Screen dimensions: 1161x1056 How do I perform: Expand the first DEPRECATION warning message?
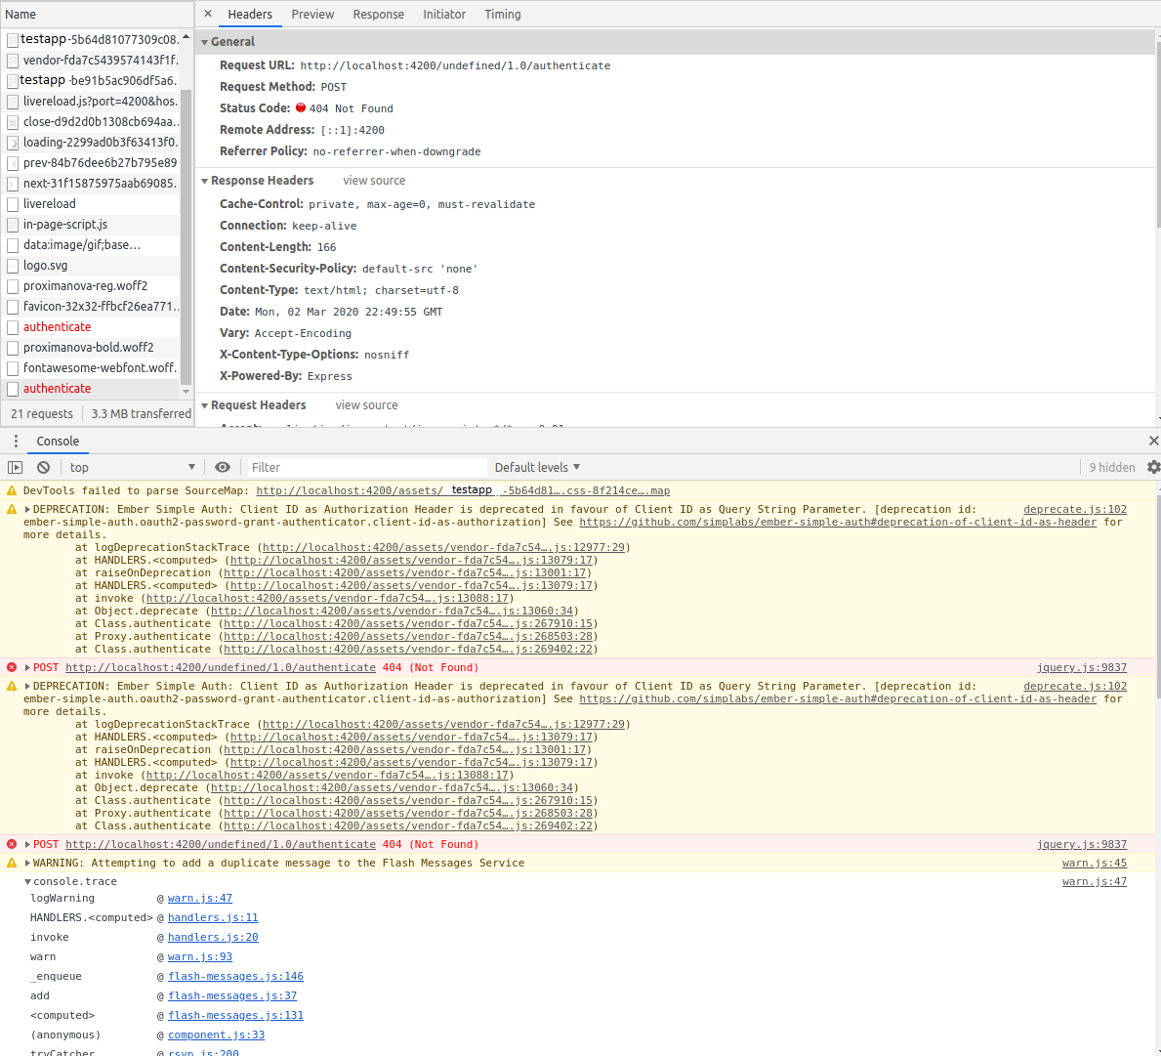click(x=27, y=510)
